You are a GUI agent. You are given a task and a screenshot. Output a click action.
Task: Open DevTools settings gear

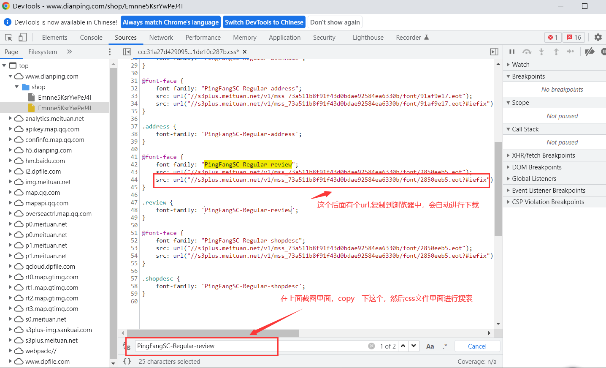(x=598, y=37)
